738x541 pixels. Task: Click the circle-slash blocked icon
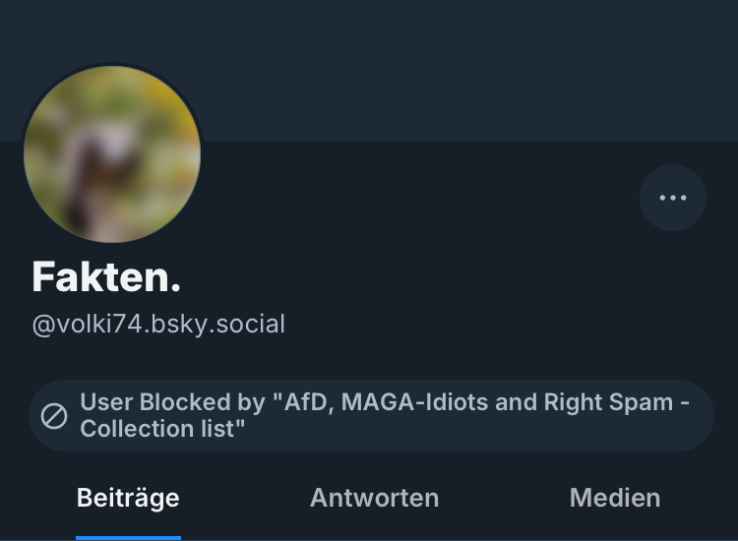point(54,416)
